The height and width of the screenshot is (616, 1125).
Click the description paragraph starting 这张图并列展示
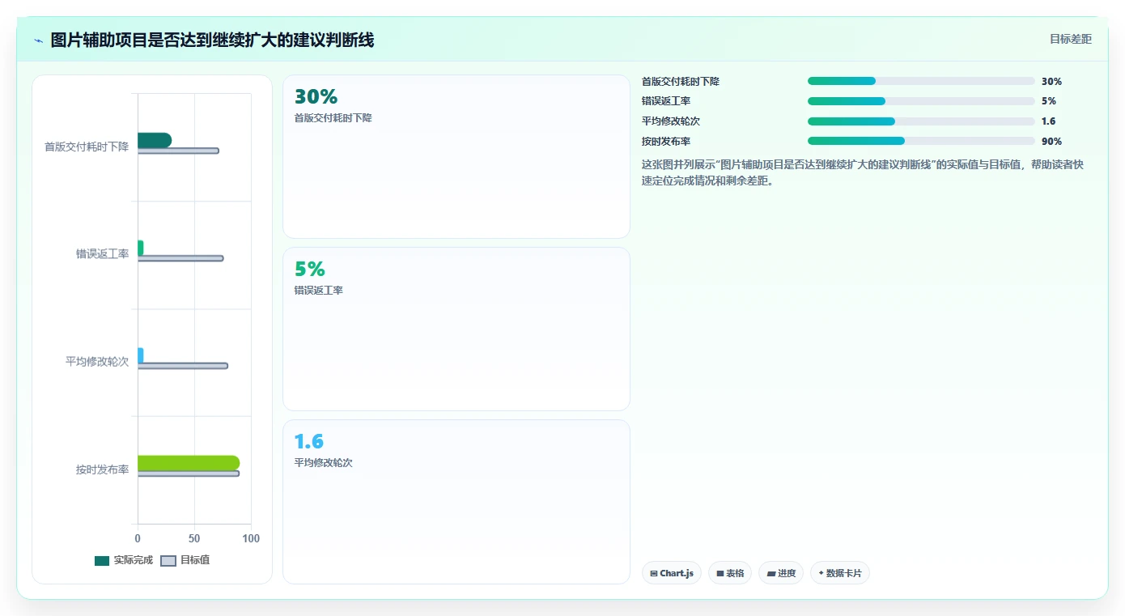tap(863, 172)
